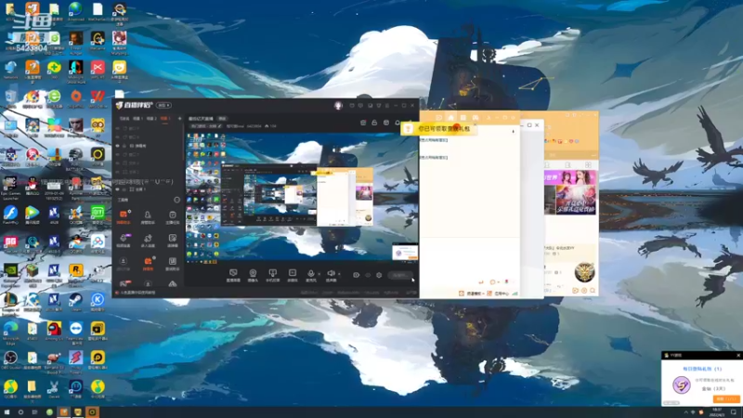Open Among Us desktop shortcut

pyautogui.click(x=54, y=330)
